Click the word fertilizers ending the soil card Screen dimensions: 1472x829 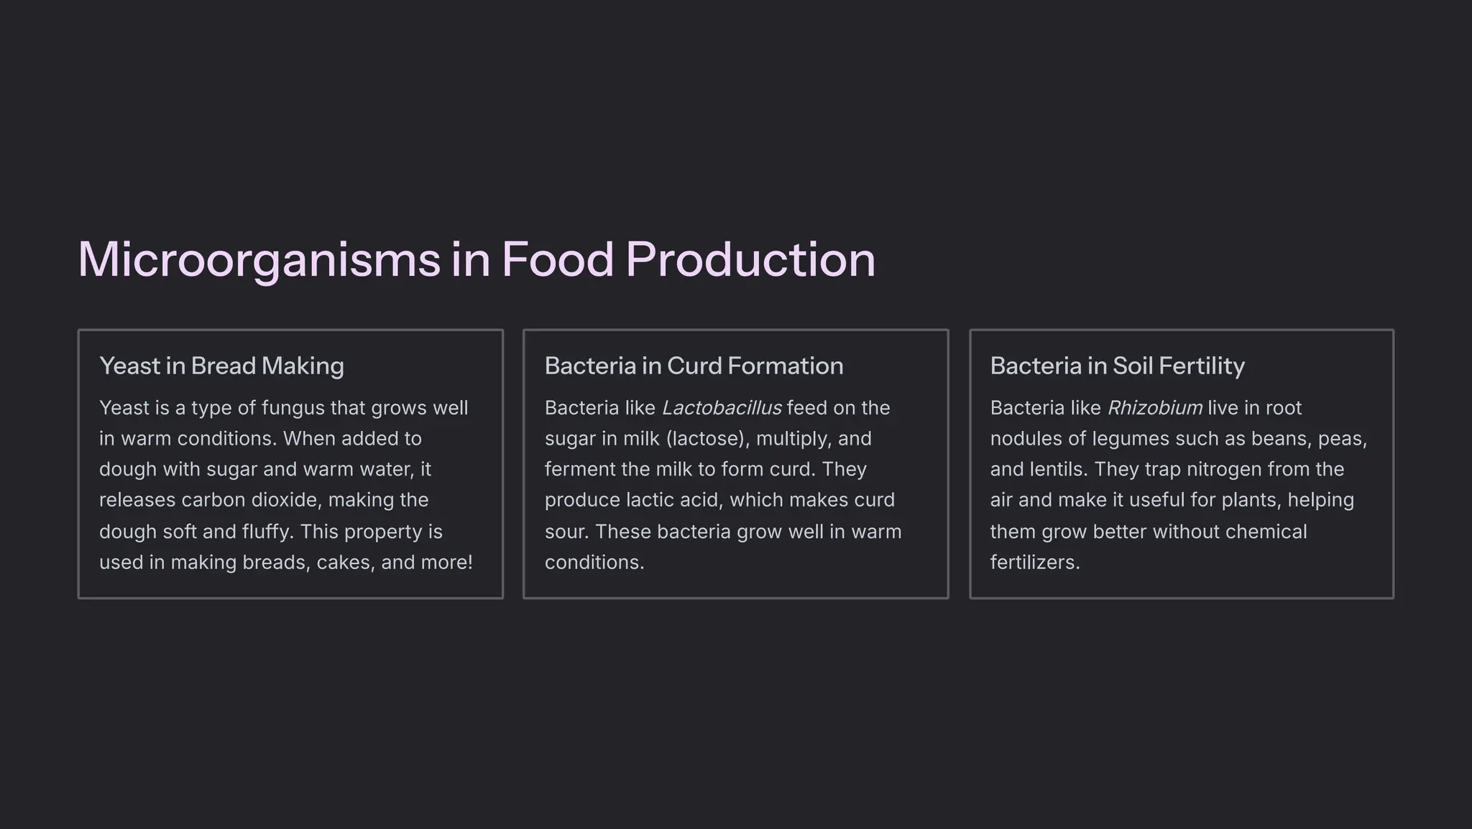[x=1034, y=562]
